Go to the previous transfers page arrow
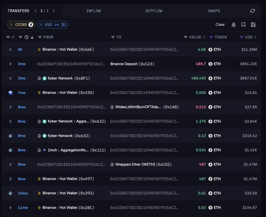This screenshot has width=266, height=217. pyautogui.click(x=36, y=11)
